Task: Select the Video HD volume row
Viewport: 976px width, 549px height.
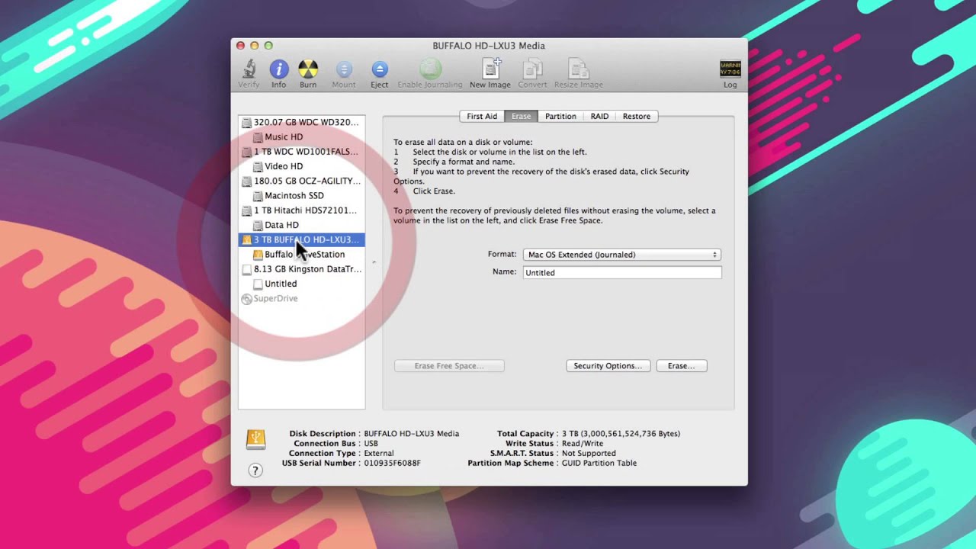Action: point(302,166)
